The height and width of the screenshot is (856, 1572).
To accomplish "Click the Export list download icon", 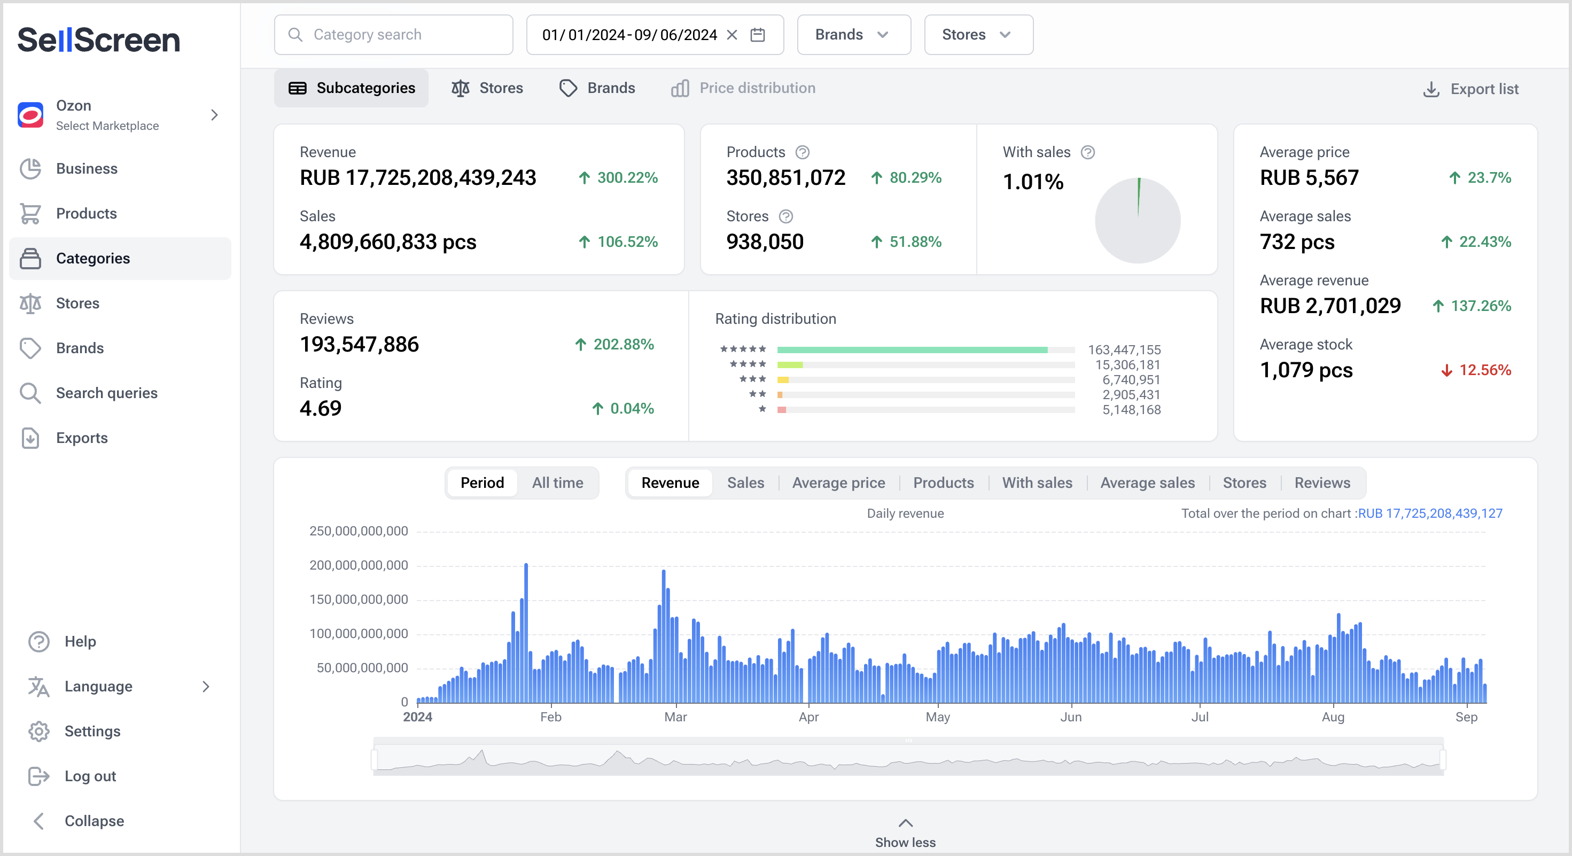I will pyautogui.click(x=1431, y=89).
